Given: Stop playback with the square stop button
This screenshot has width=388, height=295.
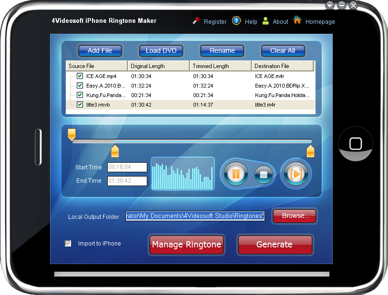Looking at the screenshot, I should pos(263,175).
